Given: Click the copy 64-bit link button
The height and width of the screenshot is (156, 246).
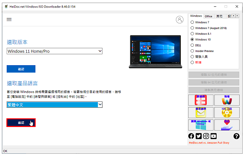Looking at the screenshot, I should (x=214, y=82).
